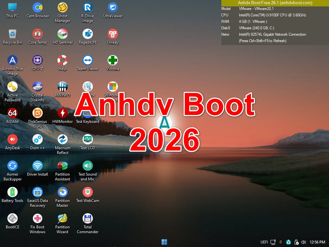Screen dimensions: 329x247
Task: Click the UEFI tray label
Action: coord(264,242)
